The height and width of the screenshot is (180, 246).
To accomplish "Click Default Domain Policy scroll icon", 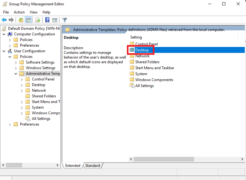I will coord(4,28).
